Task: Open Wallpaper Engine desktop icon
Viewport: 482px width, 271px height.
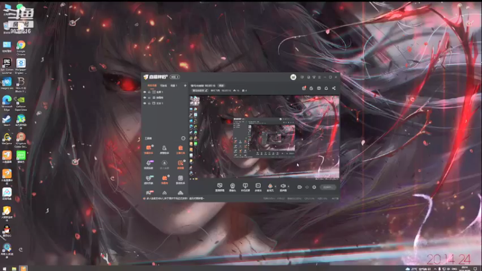Action: 21,66
